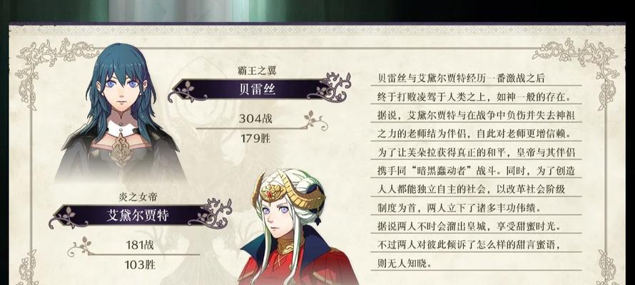The width and height of the screenshot is (635, 285).
Task: Click last epilogue line 则无人知晓
Action: pos(403,264)
